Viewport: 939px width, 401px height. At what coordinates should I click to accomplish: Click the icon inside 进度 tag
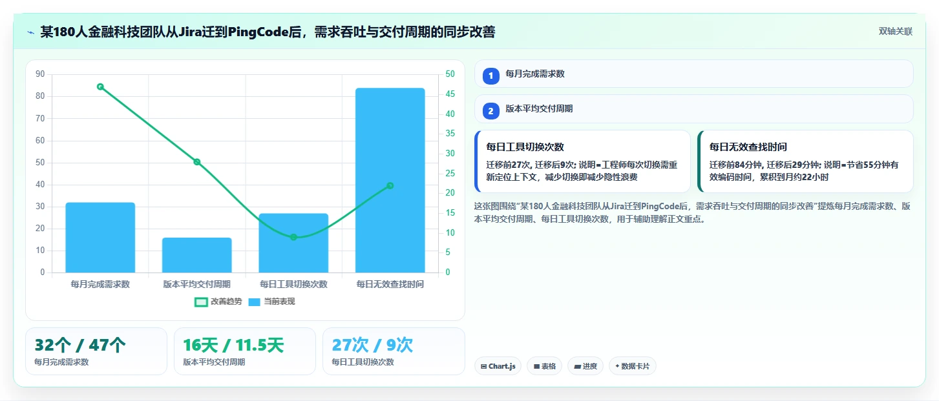coord(577,366)
